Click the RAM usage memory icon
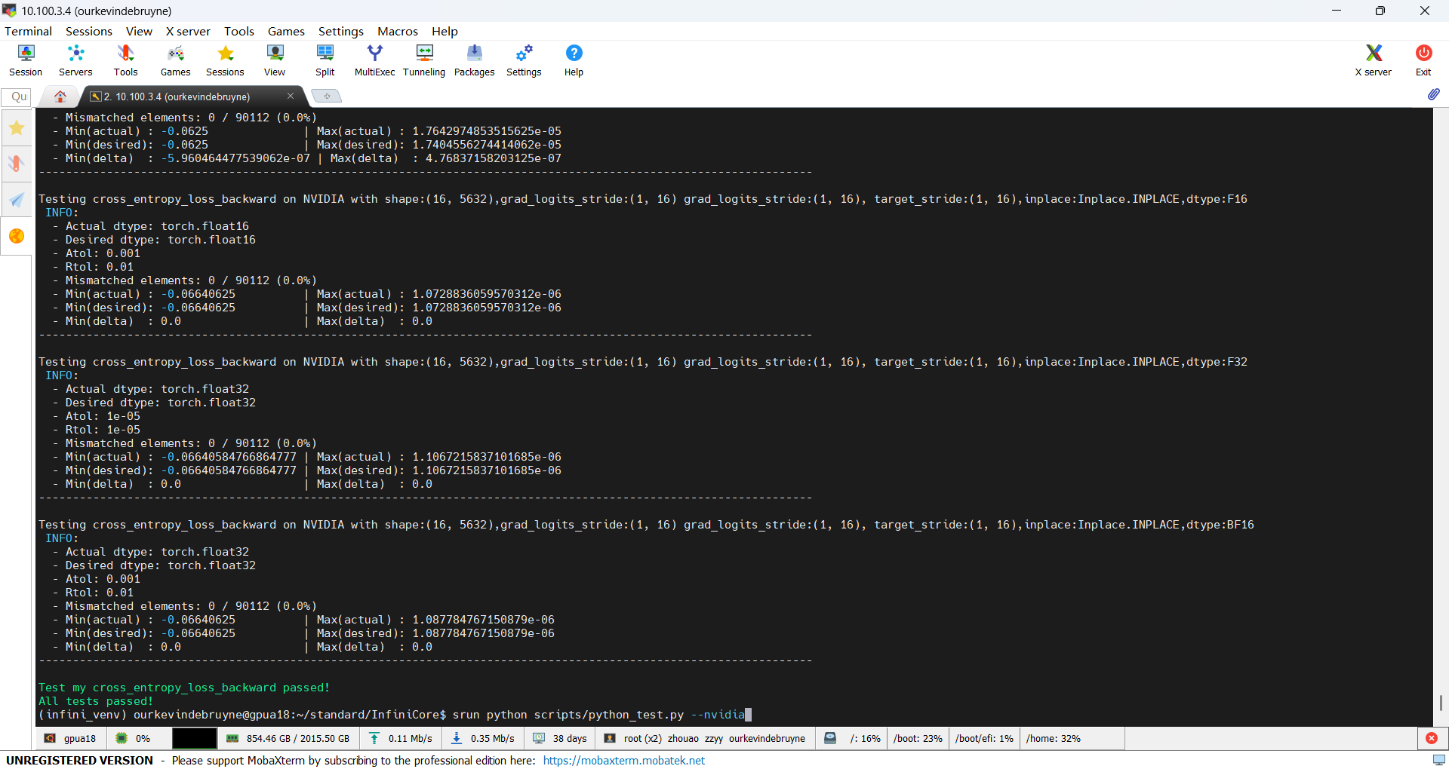 [232, 738]
